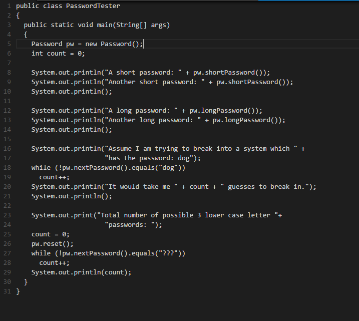Viewport: 359px width, 321px height.
Task: Click the closing brace on line 31
Action: (x=18, y=291)
